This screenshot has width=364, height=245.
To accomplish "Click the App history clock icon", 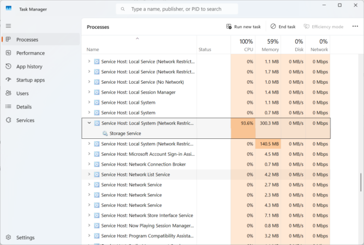I will click(8, 66).
